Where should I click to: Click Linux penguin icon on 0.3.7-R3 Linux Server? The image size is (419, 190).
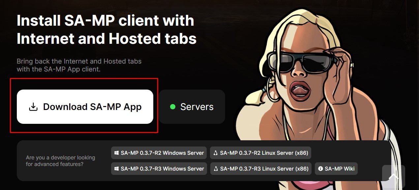pos(216,169)
